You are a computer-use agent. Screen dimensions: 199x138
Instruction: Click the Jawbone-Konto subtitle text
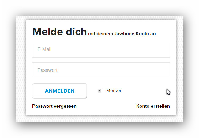click(122, 34)
